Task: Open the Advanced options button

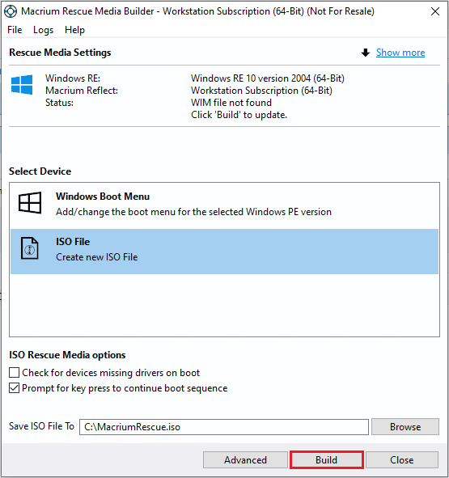Action: click(245, 459)
